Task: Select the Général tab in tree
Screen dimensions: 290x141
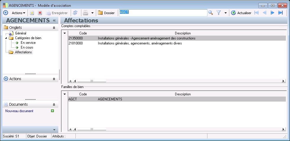Action: click(20, 33)
